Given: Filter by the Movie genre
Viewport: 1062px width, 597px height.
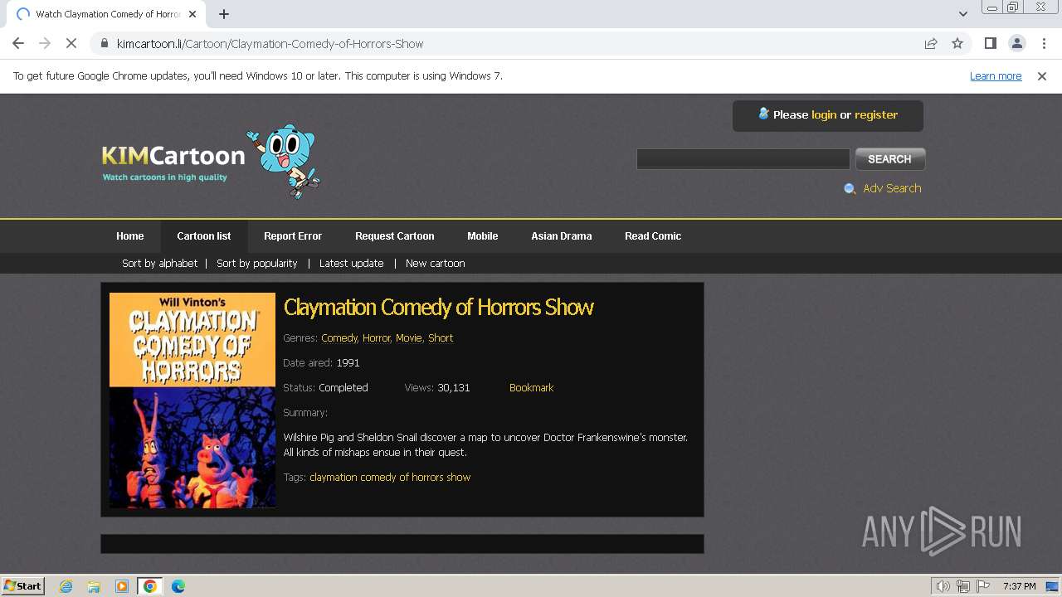Looking at the screenshot, I should point(409,338).
